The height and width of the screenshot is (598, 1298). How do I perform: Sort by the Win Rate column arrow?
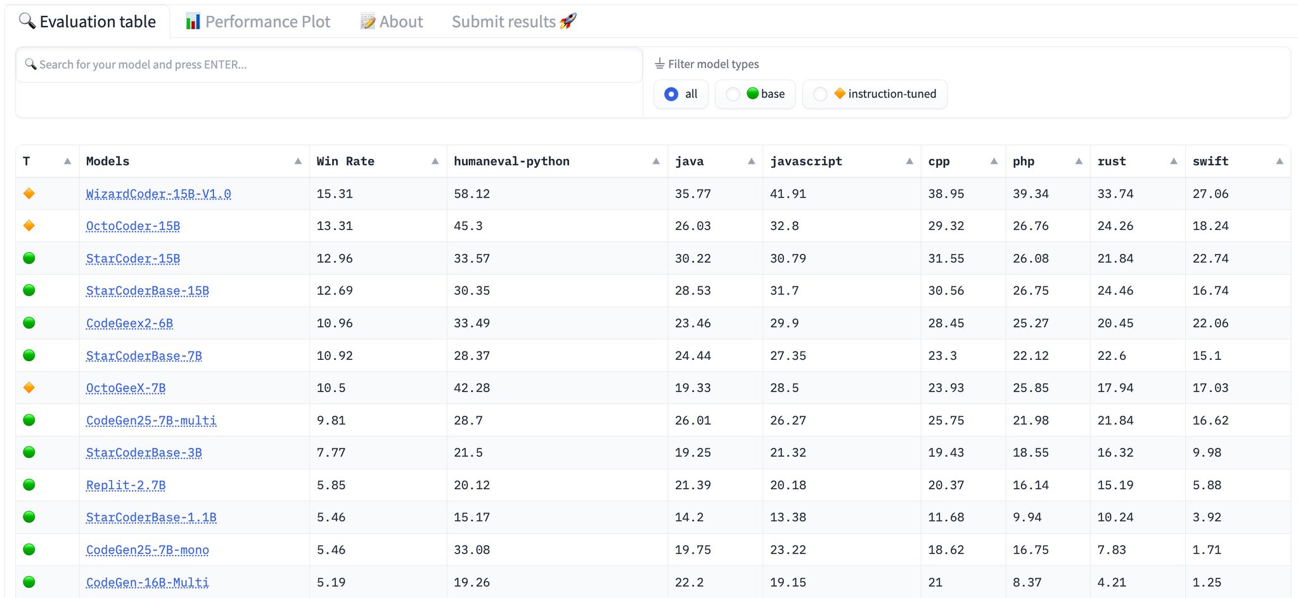pyautogui.click(x=435, y=162)
